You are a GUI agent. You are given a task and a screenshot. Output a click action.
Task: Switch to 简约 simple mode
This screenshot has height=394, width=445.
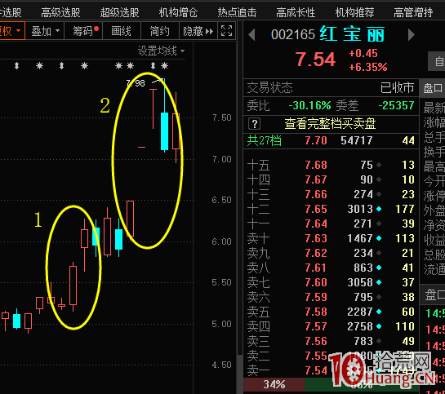click(160, 31)
